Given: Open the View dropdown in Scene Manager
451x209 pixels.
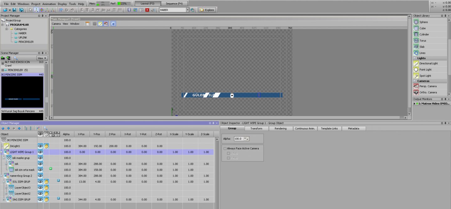Looking at the screenshot, I should (42, 58).
